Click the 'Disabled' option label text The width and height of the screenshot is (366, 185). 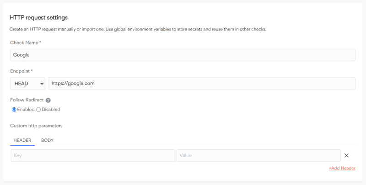point(51,110)
